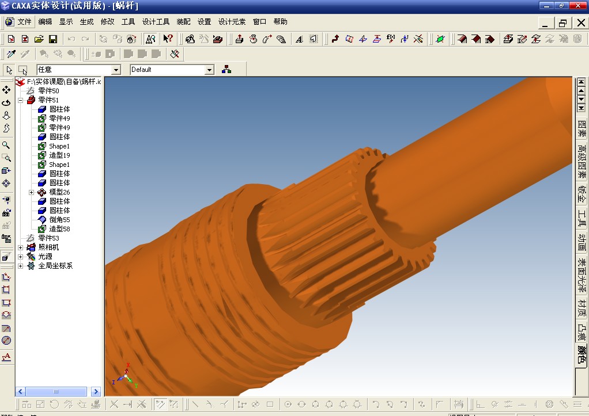Screen dimensions: 589x416
Task: Select 零件53 in the scene tree
Action: [x=48, y=238]
